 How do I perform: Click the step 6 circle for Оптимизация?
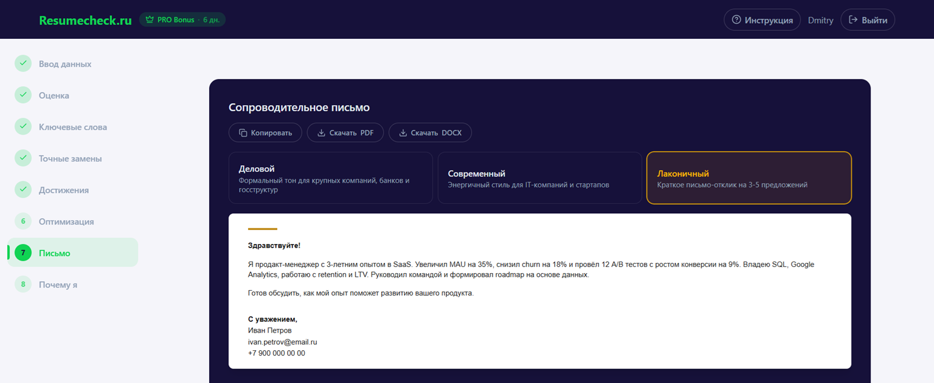coord(23,222)
